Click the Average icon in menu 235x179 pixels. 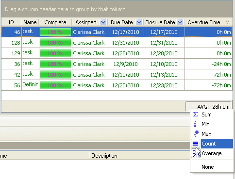tap(196, 153)
